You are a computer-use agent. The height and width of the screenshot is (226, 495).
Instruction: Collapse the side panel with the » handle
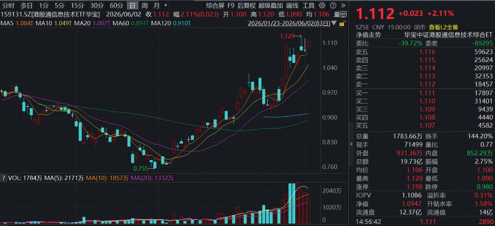(x=351, y=144)
